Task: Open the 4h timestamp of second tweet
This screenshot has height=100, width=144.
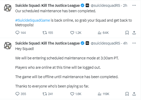Action: [125, 43]
